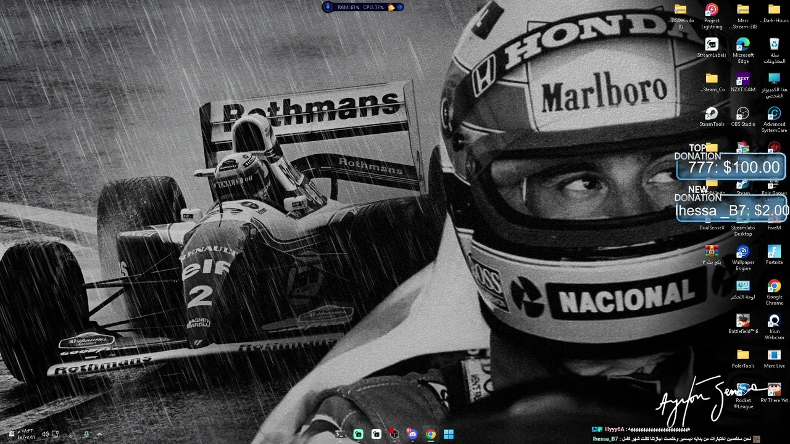The image size is (790, 444).
Task: Open the Control Panel desktop icon
Action: click(743, 289)
